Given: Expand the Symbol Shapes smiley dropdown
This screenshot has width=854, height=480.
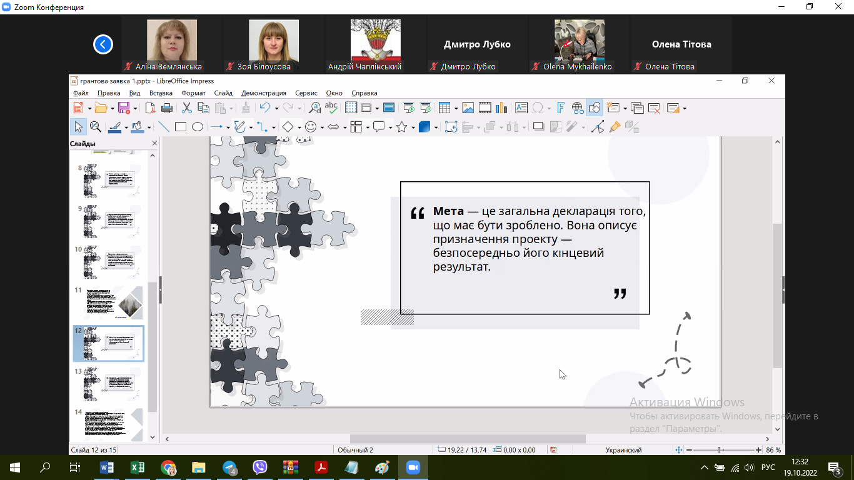Looking at the screenshot, I should 321,127.
